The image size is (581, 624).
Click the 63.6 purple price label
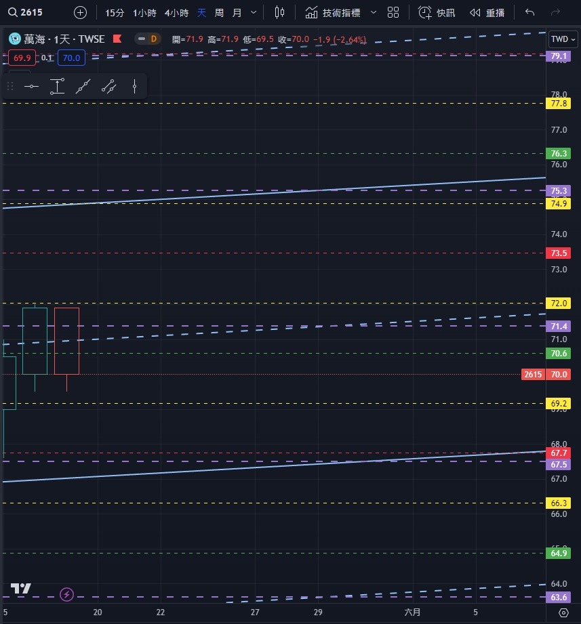pyautogui.click(x=559, y=597)
